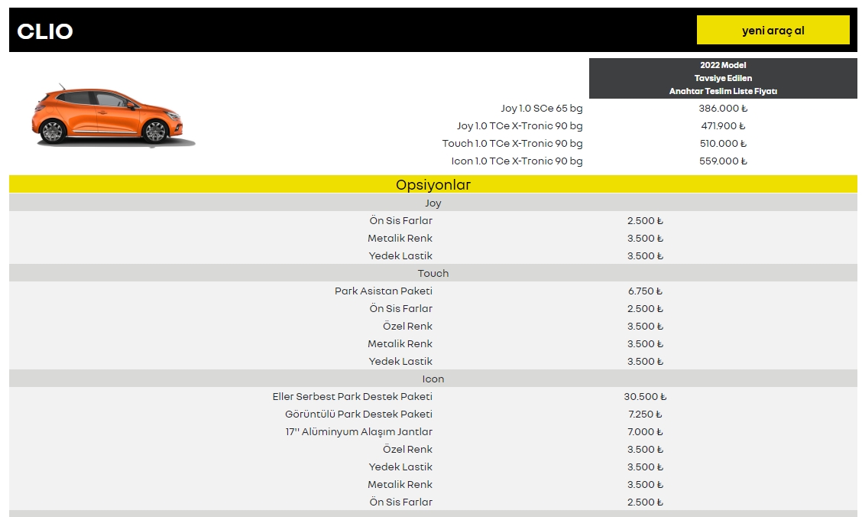Viewport: 862px width, 517px height.
Task: Click the 17'' Alüminyum Alaşım Jantlar option
Action: click(359, 432)
